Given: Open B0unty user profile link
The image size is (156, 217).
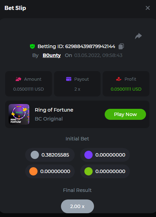Looking at the screenshot, I should (52, 55).
